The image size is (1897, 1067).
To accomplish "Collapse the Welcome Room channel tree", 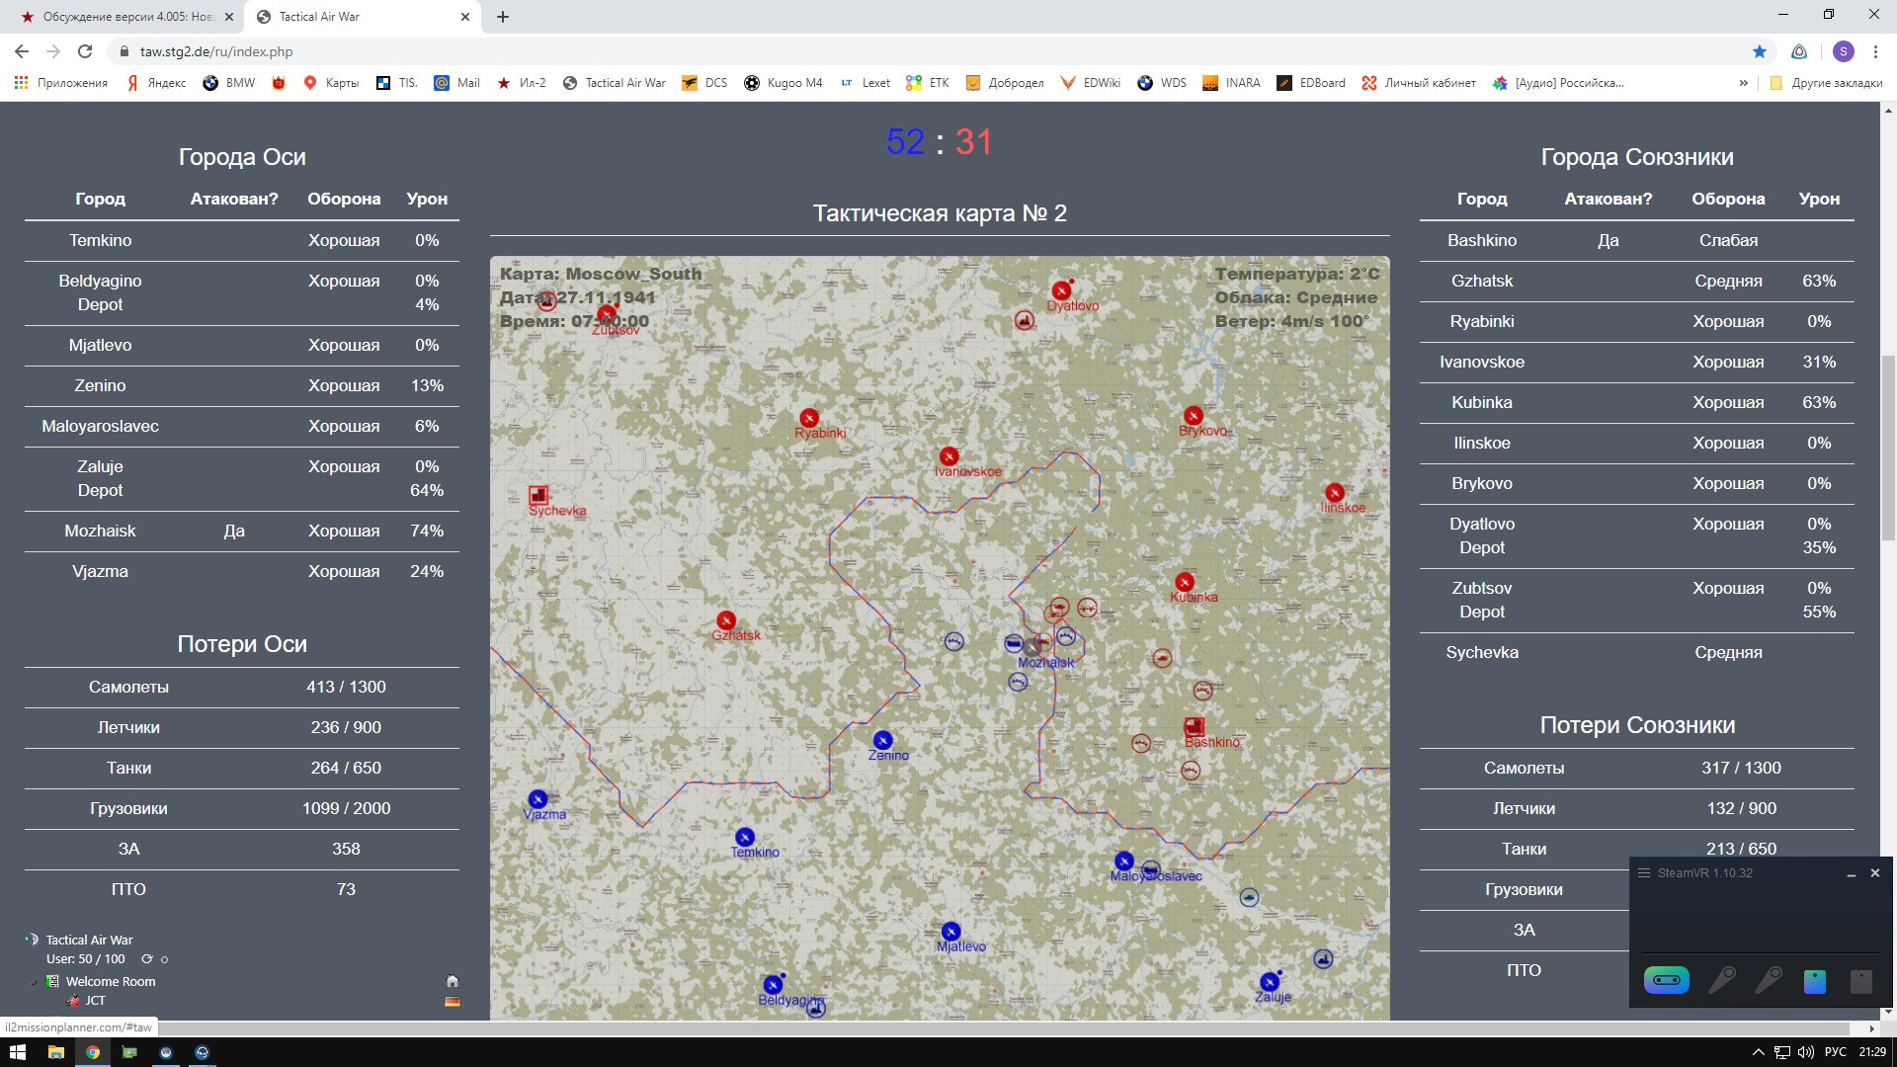I will click(x=35, y=982).
